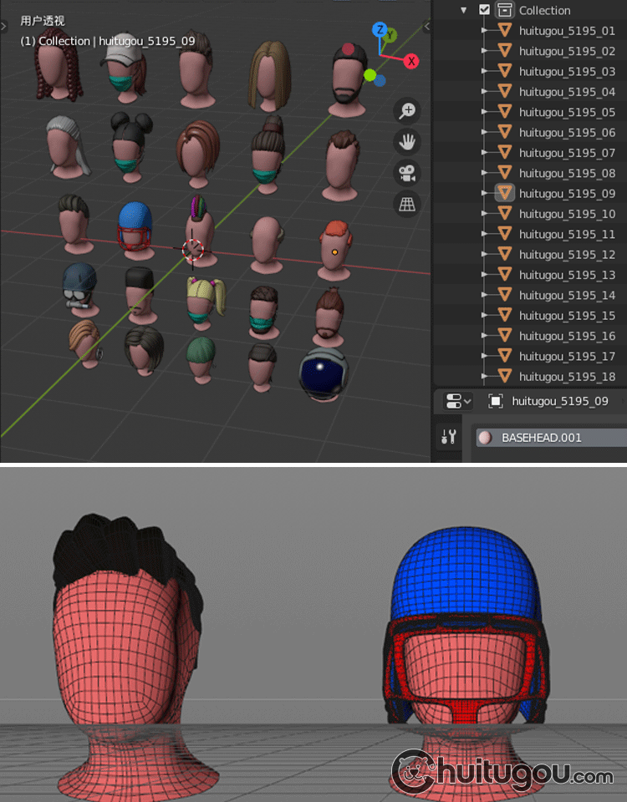Viewport: 627px width, 802px height.
Task: Select the orange-haired head with origin dot
Action: (x=334, y=251)
